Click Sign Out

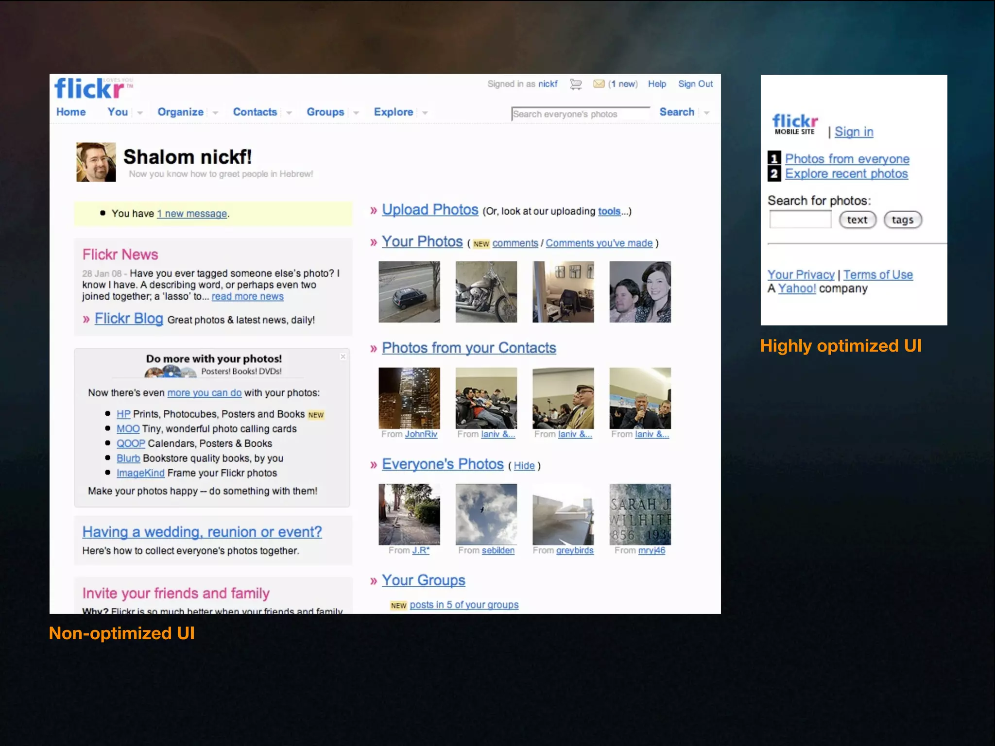pyautogui.click(x=695, y=84)
